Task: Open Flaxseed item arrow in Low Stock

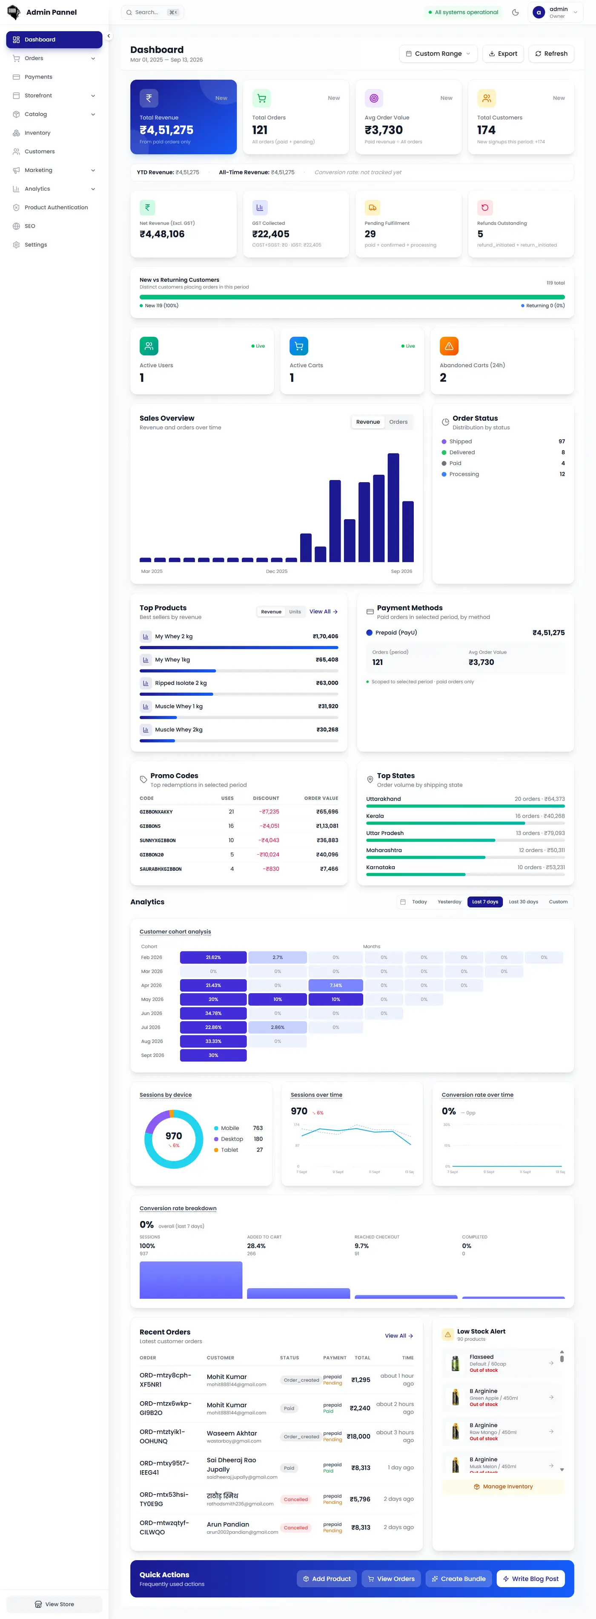Action: (551, 1363)
